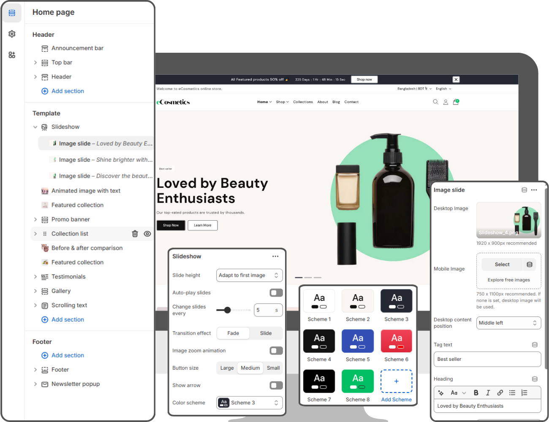The image size is (549, 422).
Task: Apply bold formatting in Heading editor
Action: [x=476, y=392]
